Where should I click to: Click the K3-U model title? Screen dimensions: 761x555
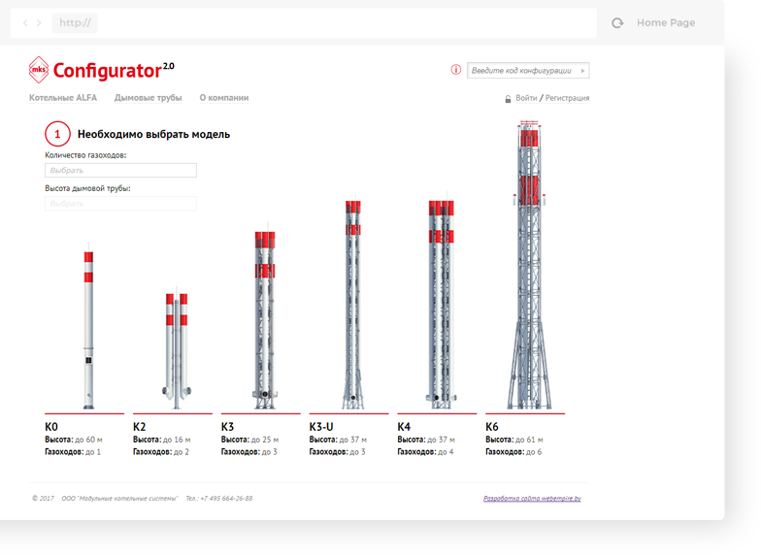[x=321, y=427]
